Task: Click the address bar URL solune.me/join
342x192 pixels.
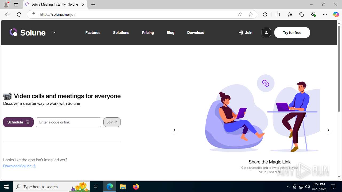Action: pos(58,14)
